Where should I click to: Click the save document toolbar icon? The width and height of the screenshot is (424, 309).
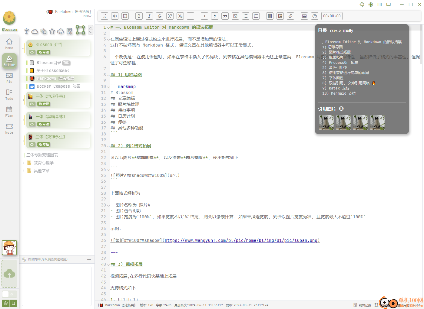[104, 16]
